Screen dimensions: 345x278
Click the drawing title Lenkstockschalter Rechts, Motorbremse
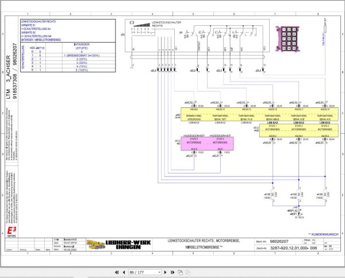coord(204,241)
